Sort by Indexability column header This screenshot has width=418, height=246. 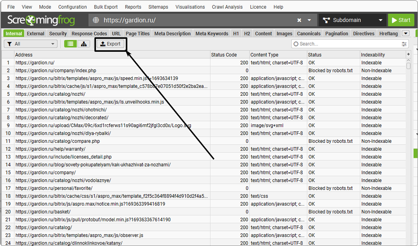(383, 55)
